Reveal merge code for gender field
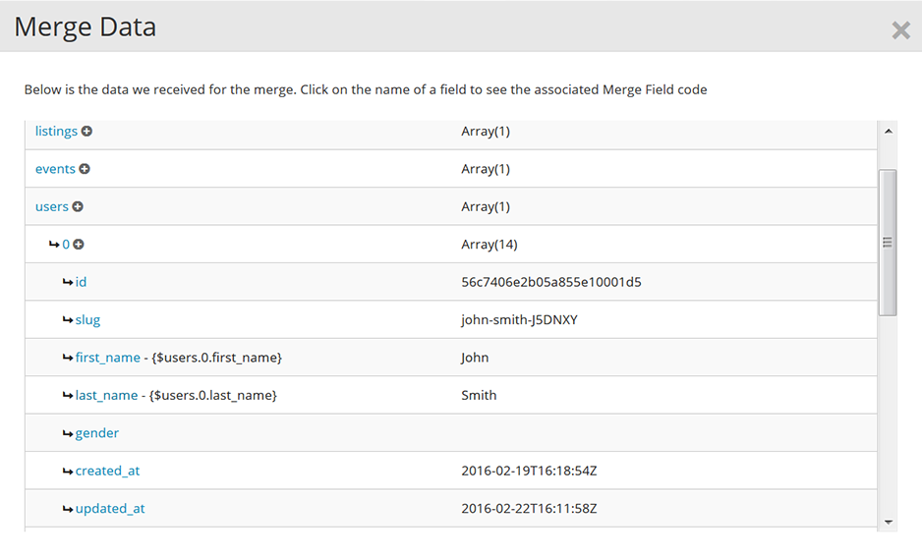922x557 pixels. [x=96, y=433]
